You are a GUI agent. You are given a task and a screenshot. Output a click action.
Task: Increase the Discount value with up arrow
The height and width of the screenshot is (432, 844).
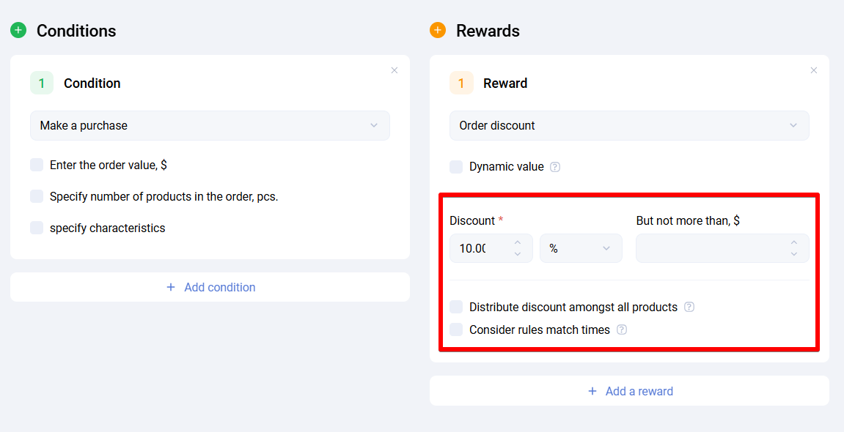(518, 242)
